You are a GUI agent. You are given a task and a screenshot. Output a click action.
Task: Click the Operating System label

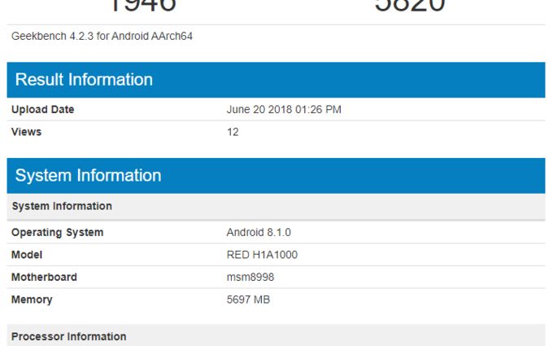pyautogui.click(x=57, y=233)
